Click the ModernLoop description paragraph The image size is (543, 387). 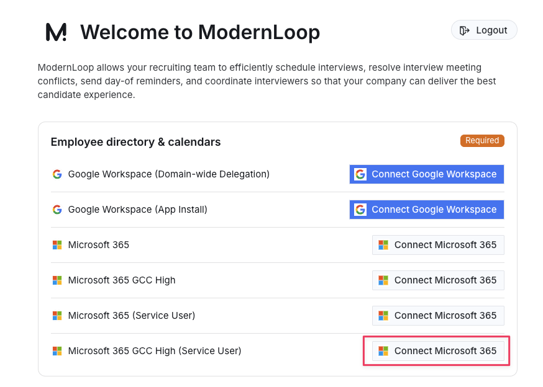(x=267, y=81)
